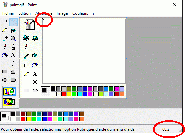This screenshot has width=190, height=140.
Task: Select the Brush tool in left toolbox
Action: point(13,47)
